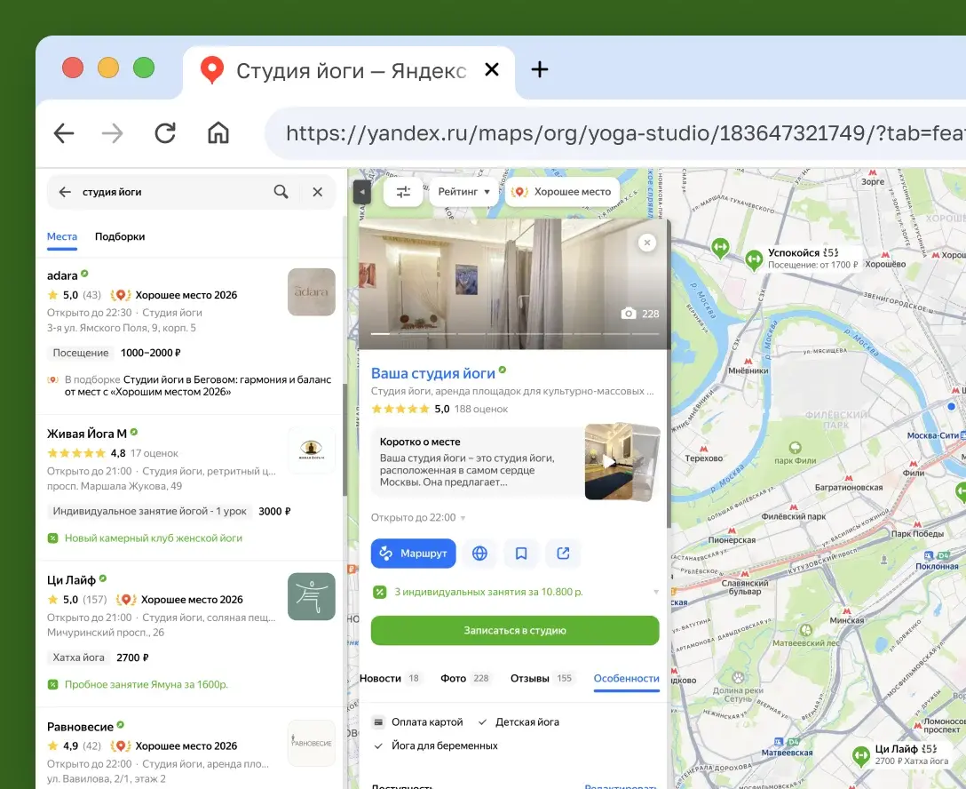Collapse the side panel with the arrow
The height and width of the screenshot is (789, 966).
tap(362, 192)
